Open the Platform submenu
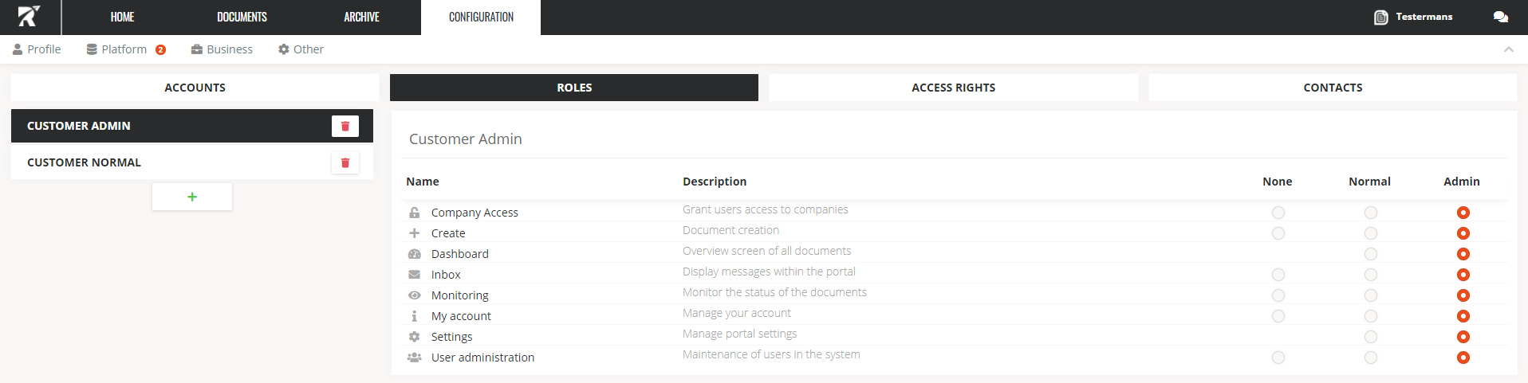Image resolution: width=1528 pixels, height=383 pixels. pyautogui.click(x=124, y=49)
